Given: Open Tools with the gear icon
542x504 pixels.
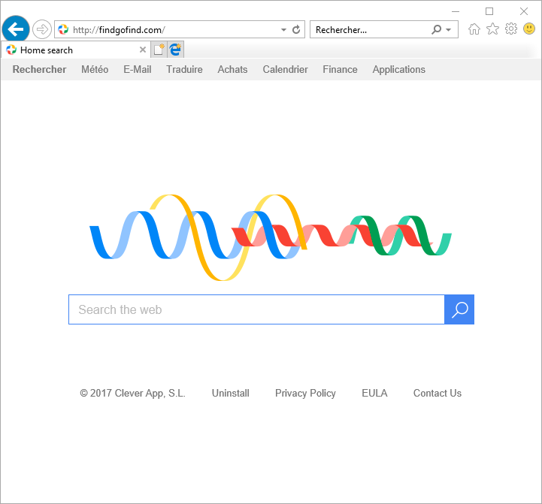Looking at the screenshot, I should (x=511, y=29).
